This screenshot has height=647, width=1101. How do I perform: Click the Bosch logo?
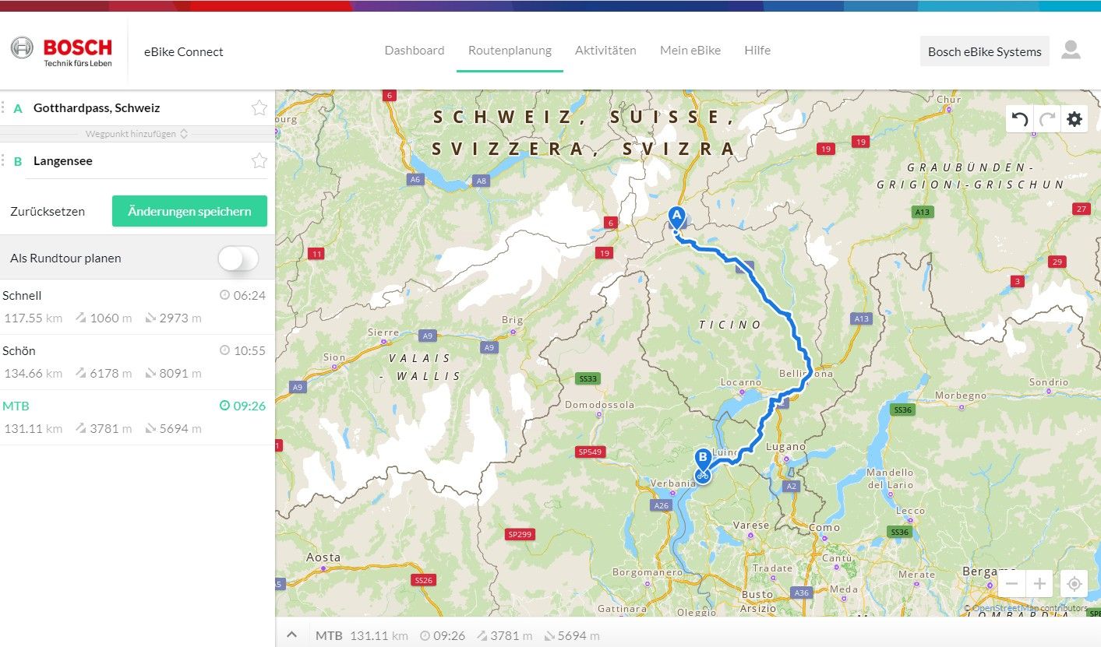tap(61, 51)
